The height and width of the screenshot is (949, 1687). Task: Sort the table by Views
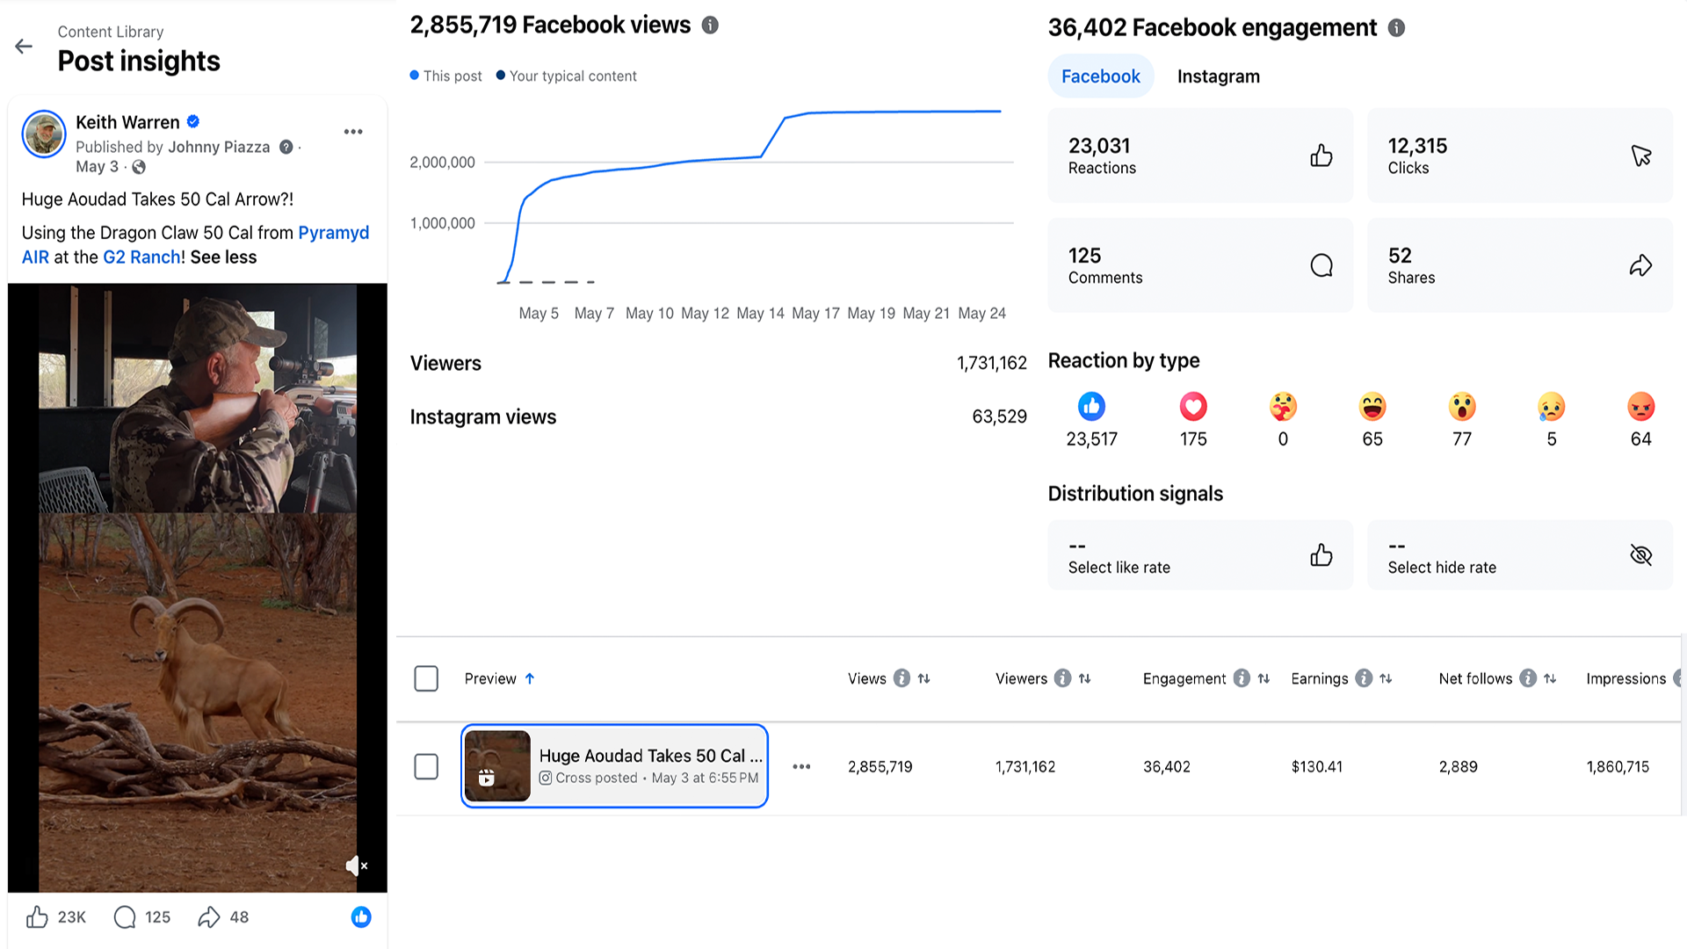click(923, 678)
